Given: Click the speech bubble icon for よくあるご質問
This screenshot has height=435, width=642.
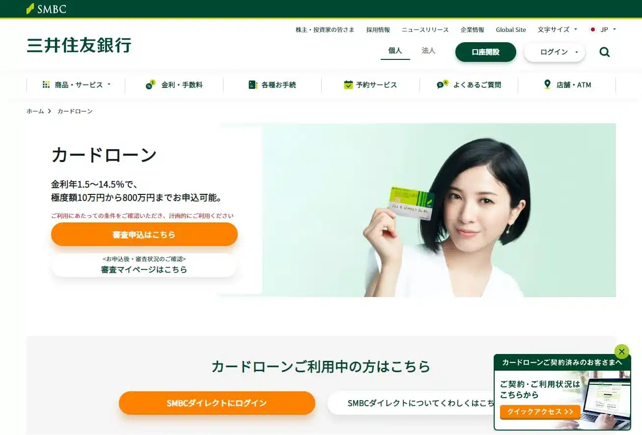Looking at the screenshot, I should coord(443,84).
